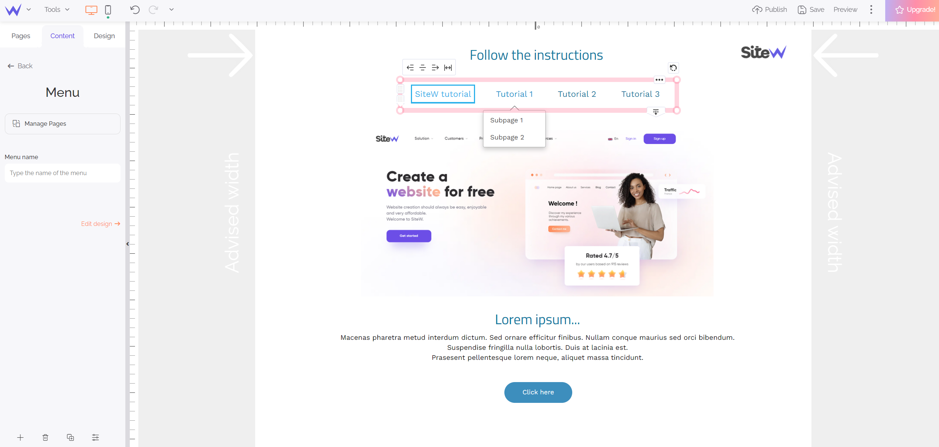Expand the Tools dropdown menu
The image size is (939, 447).
tap(56, 9)
